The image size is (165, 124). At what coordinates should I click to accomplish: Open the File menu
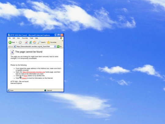click(x=9, y=38)
